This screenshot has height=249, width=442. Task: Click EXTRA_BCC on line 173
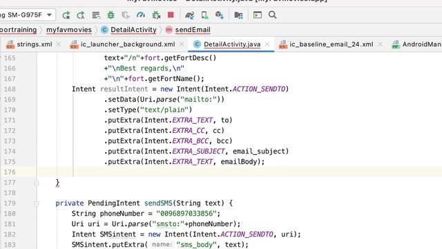191,141
